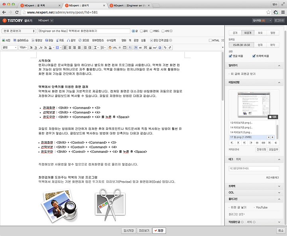The image size is (287, 236).
Task: Insert a map using 지도
Action: (x=60, y=41)
